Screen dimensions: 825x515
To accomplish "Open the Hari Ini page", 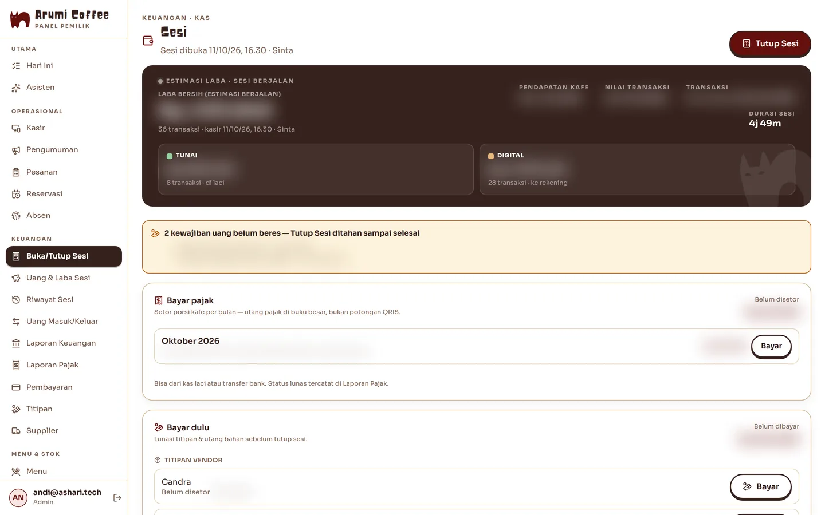I will point(64,66).
